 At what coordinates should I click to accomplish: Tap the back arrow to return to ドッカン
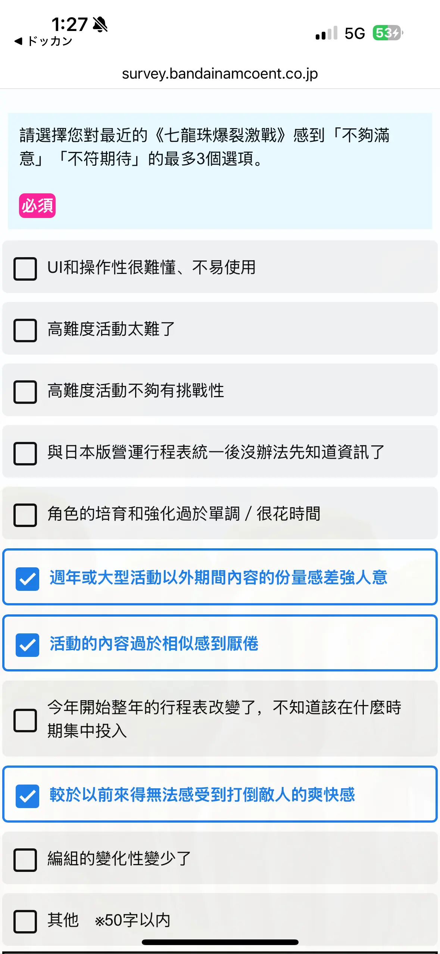point(18,41)
